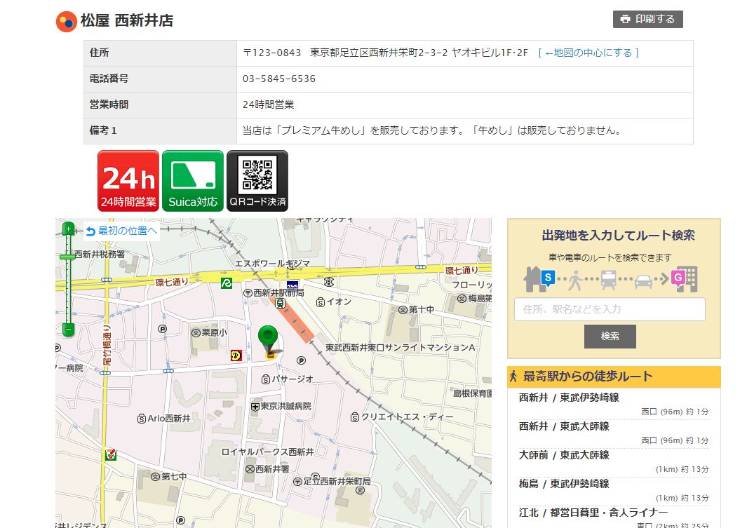Click 最初の位置へ to reset the map
The width and height of the screenshot is (740, 528).
[x=121, y=231]
